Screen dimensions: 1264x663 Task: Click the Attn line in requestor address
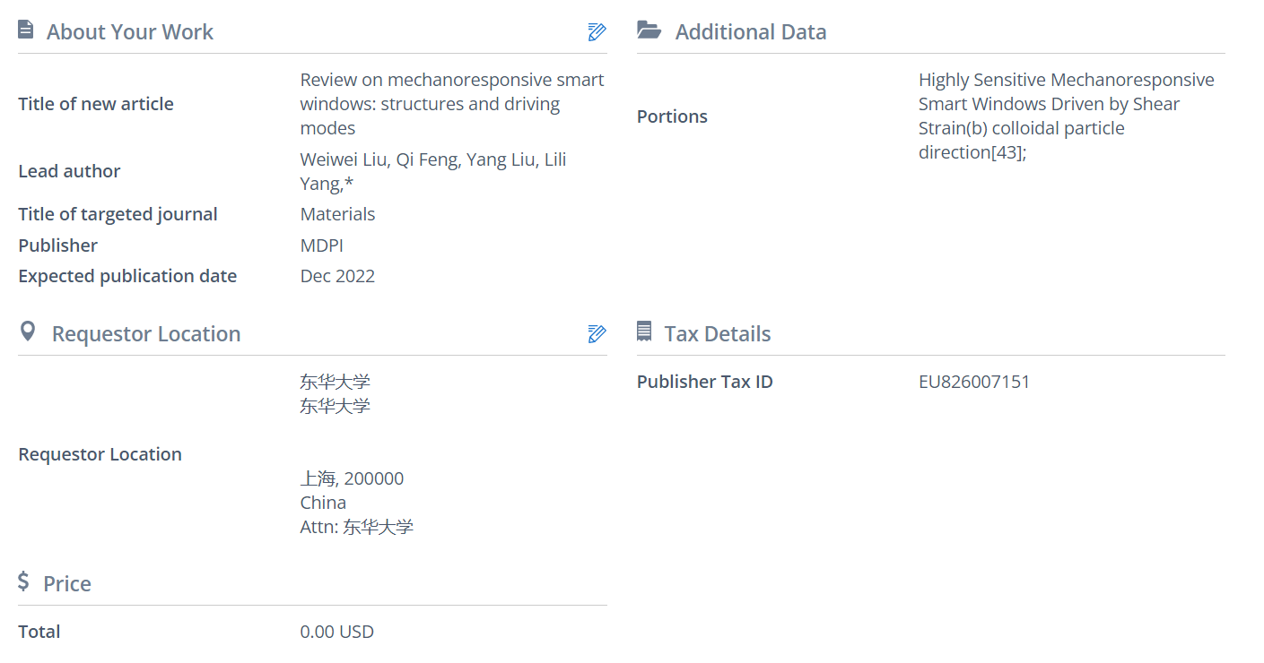[356, 527]
